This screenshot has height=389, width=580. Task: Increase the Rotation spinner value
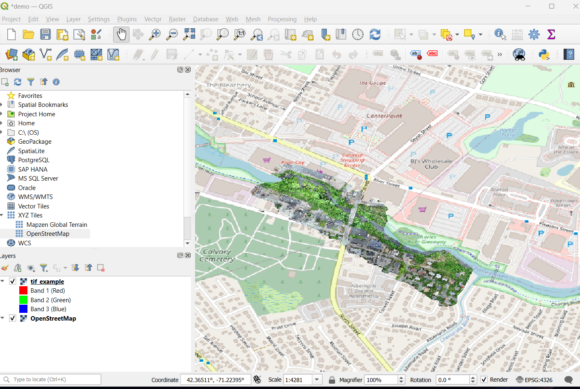point(473,378)
